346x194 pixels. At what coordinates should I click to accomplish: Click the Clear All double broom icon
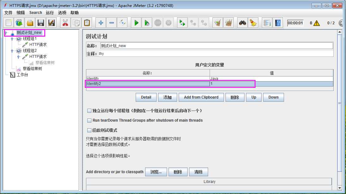tap(228, 23)
